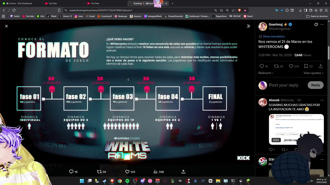Image resolution: width=330 pixels, height=185 pixels.
Task: Open replies using the comment icon under the photo
Action: pyautogui.click(x=71, y=172)
